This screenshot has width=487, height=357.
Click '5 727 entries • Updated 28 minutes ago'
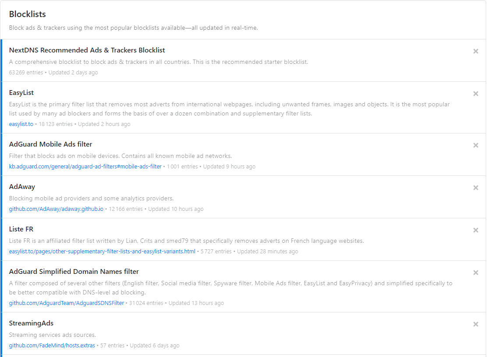(249, 252)
